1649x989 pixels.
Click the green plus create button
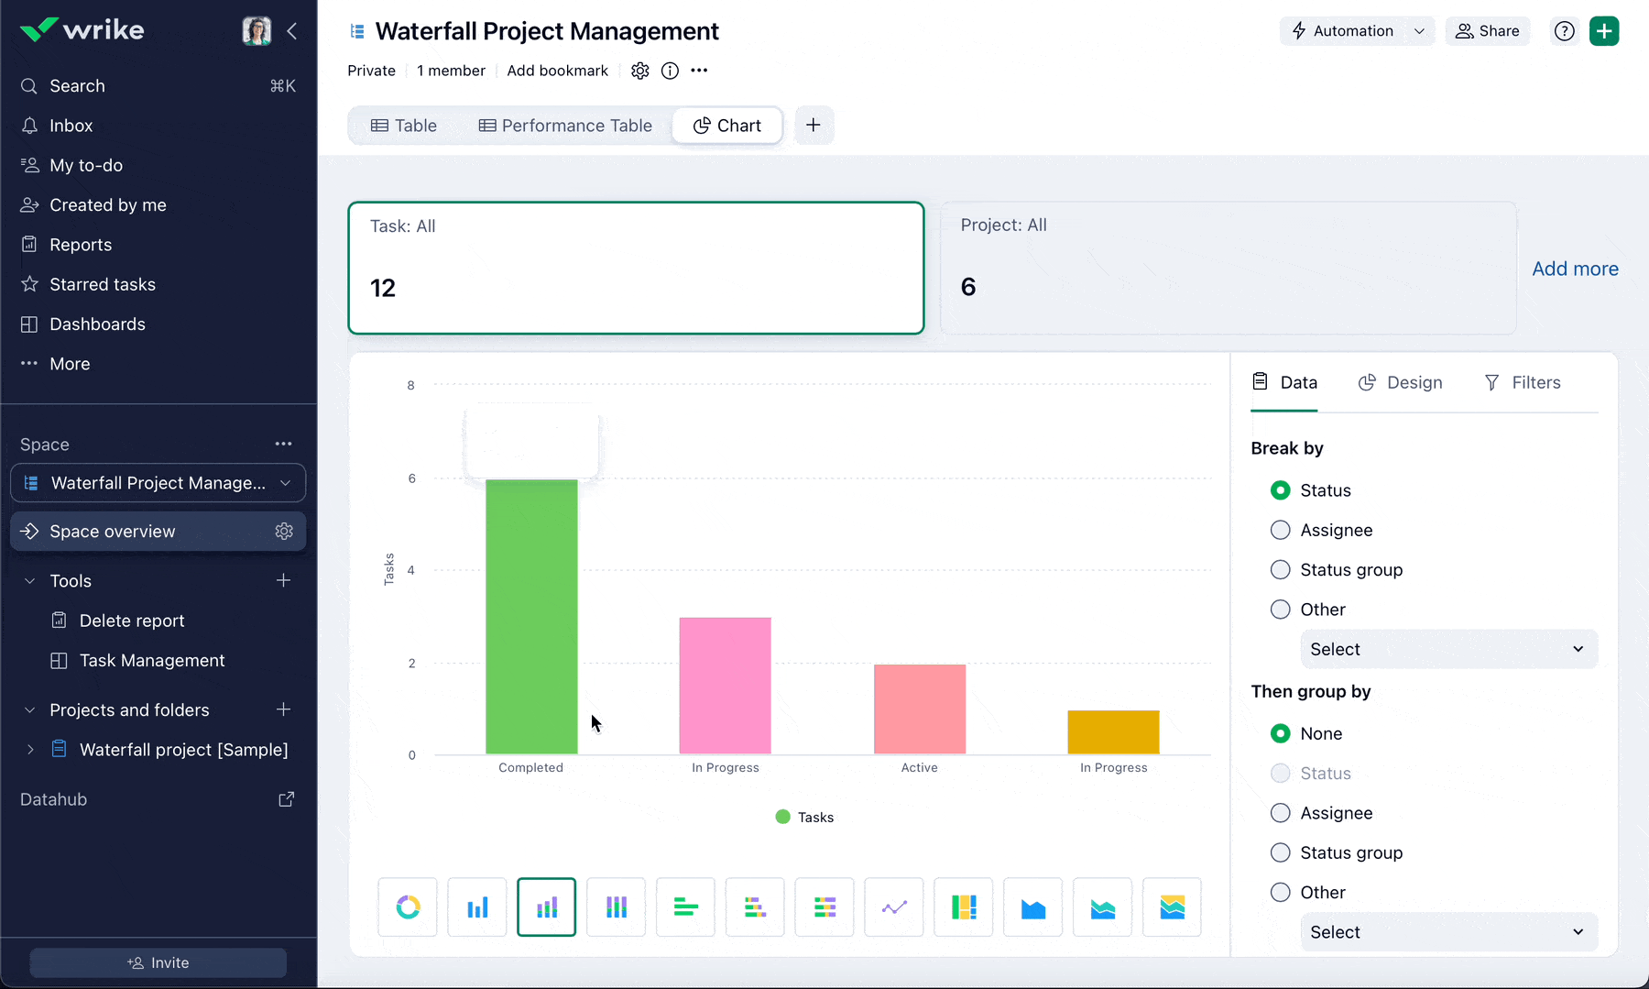click(x=1604, y=31)
